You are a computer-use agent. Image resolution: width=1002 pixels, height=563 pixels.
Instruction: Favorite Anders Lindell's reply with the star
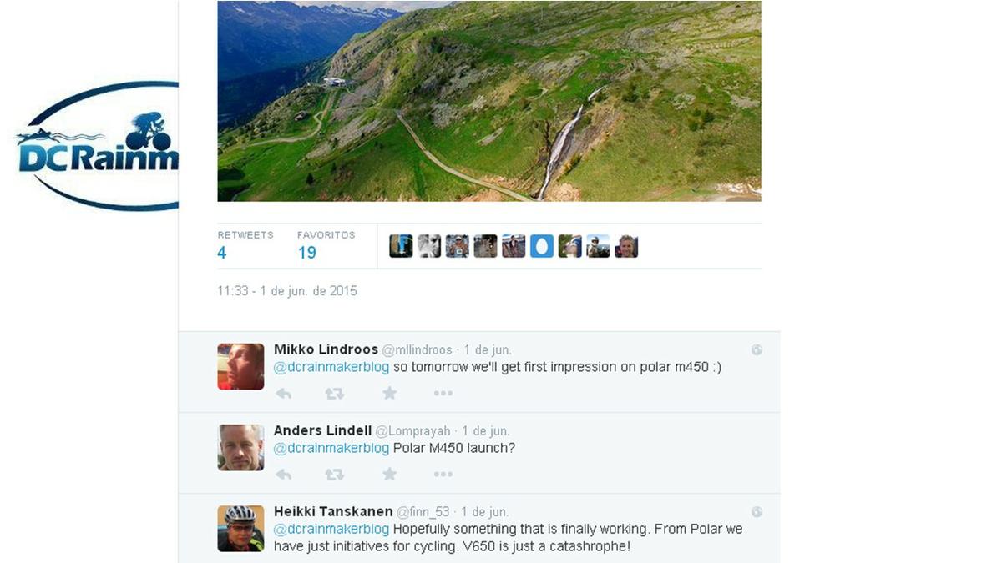(389, 474)
